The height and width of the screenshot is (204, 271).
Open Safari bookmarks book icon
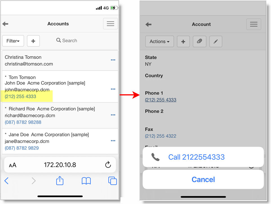click(x=86, y=181)
